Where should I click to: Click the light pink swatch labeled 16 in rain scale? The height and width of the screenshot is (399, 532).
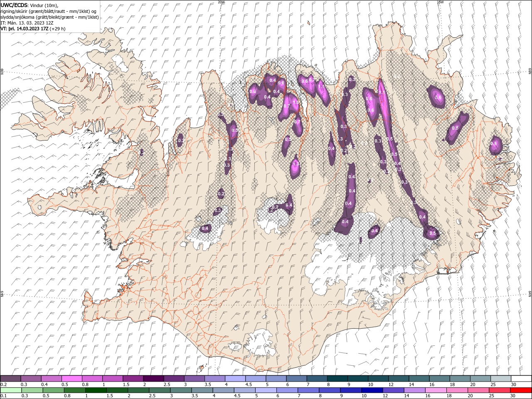(436, 390)
